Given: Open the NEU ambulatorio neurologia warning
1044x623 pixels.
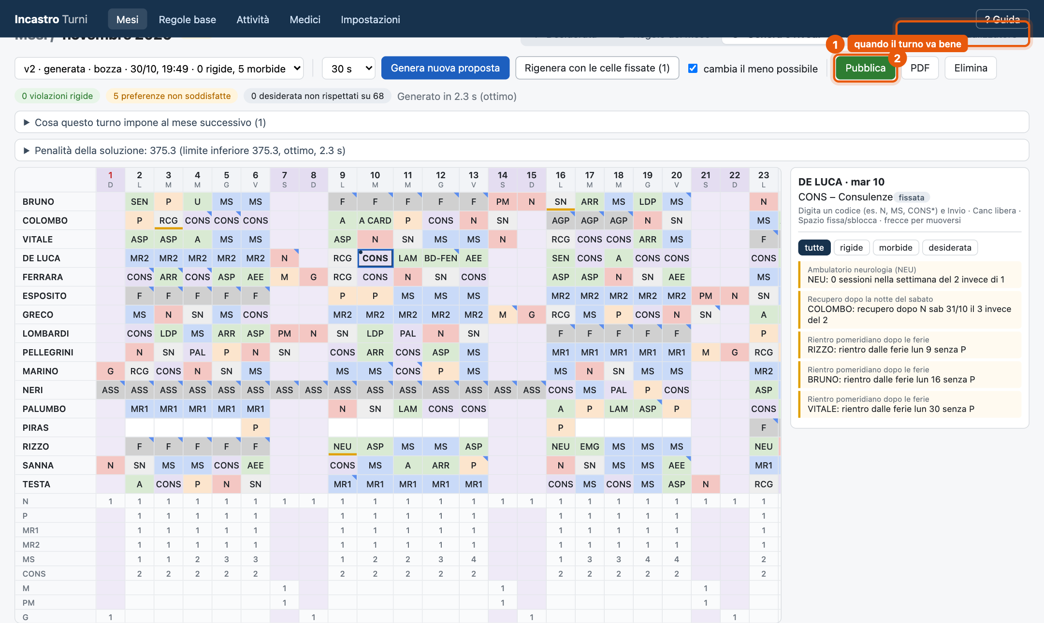Looking at the screenshot, I should 910,275.
